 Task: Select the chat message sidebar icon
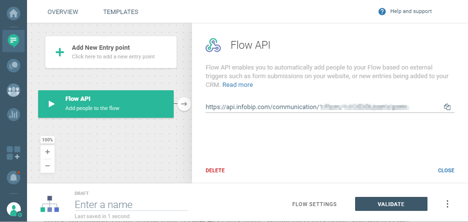point(14,41)
